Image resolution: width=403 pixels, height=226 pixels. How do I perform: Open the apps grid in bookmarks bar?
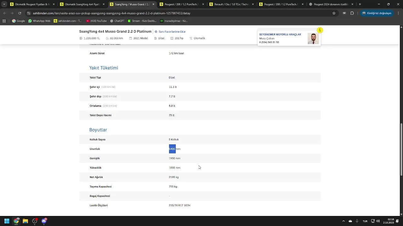pos(4,21)
